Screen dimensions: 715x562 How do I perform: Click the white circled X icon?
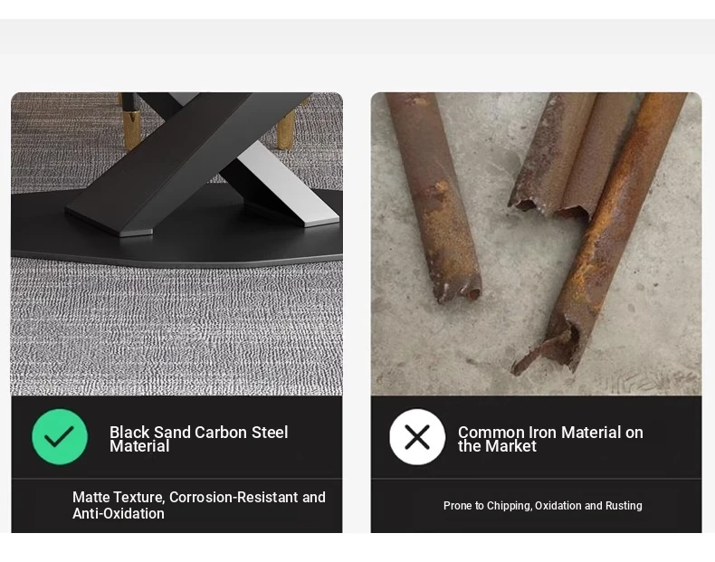pyautogui.click(x=417, y=436)
